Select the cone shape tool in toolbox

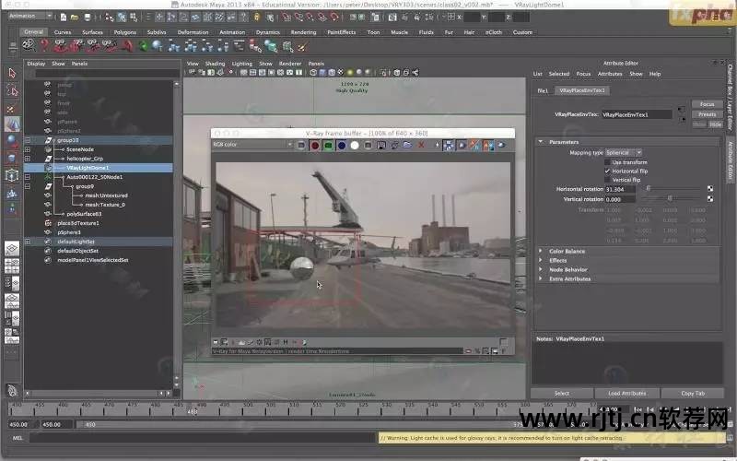[x=12, y=124]
